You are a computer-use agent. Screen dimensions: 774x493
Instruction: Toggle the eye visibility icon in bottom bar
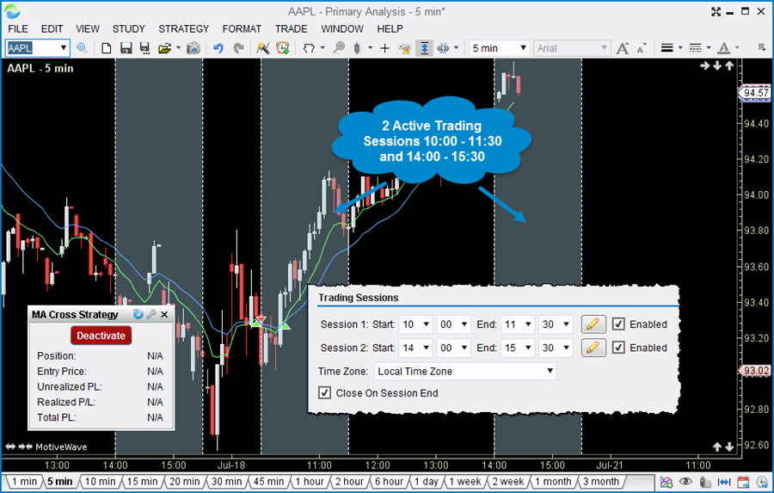pos(685,482)
